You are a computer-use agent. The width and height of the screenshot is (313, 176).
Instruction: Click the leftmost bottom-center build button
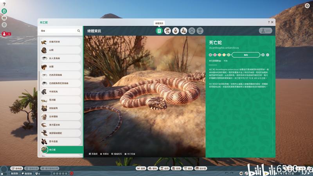click(x=141, y=169)
